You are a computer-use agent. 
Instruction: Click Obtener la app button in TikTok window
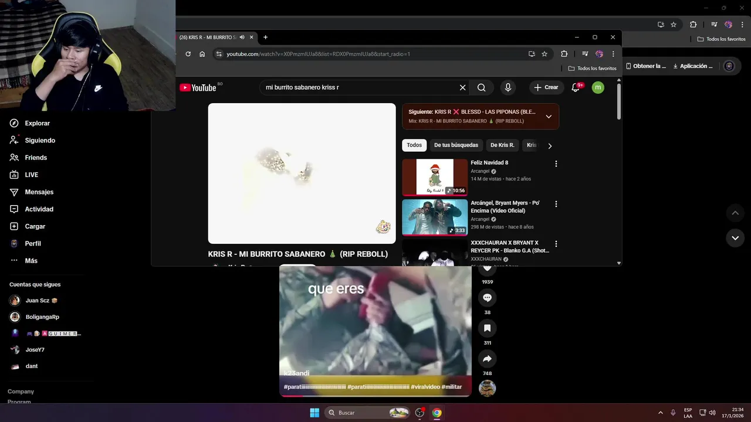click(x=646, y=66)
